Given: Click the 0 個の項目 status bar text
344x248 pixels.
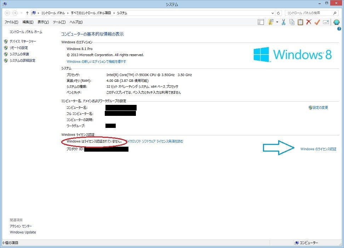Looking at the screenshot, I should [x=11, y=243].
